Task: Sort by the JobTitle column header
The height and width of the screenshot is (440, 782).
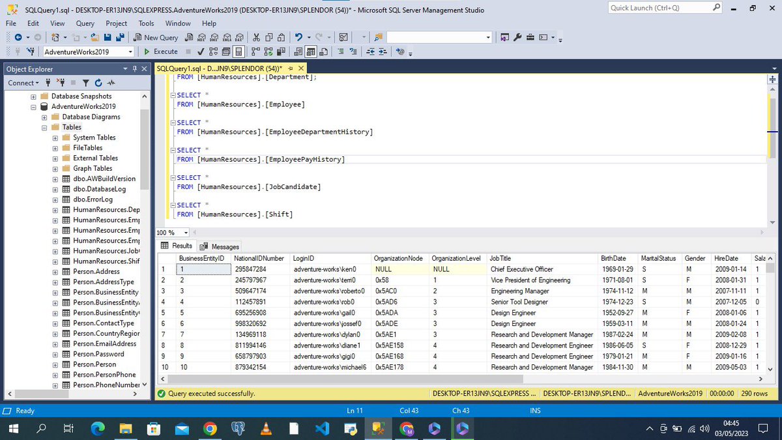Action: [543, 259]
